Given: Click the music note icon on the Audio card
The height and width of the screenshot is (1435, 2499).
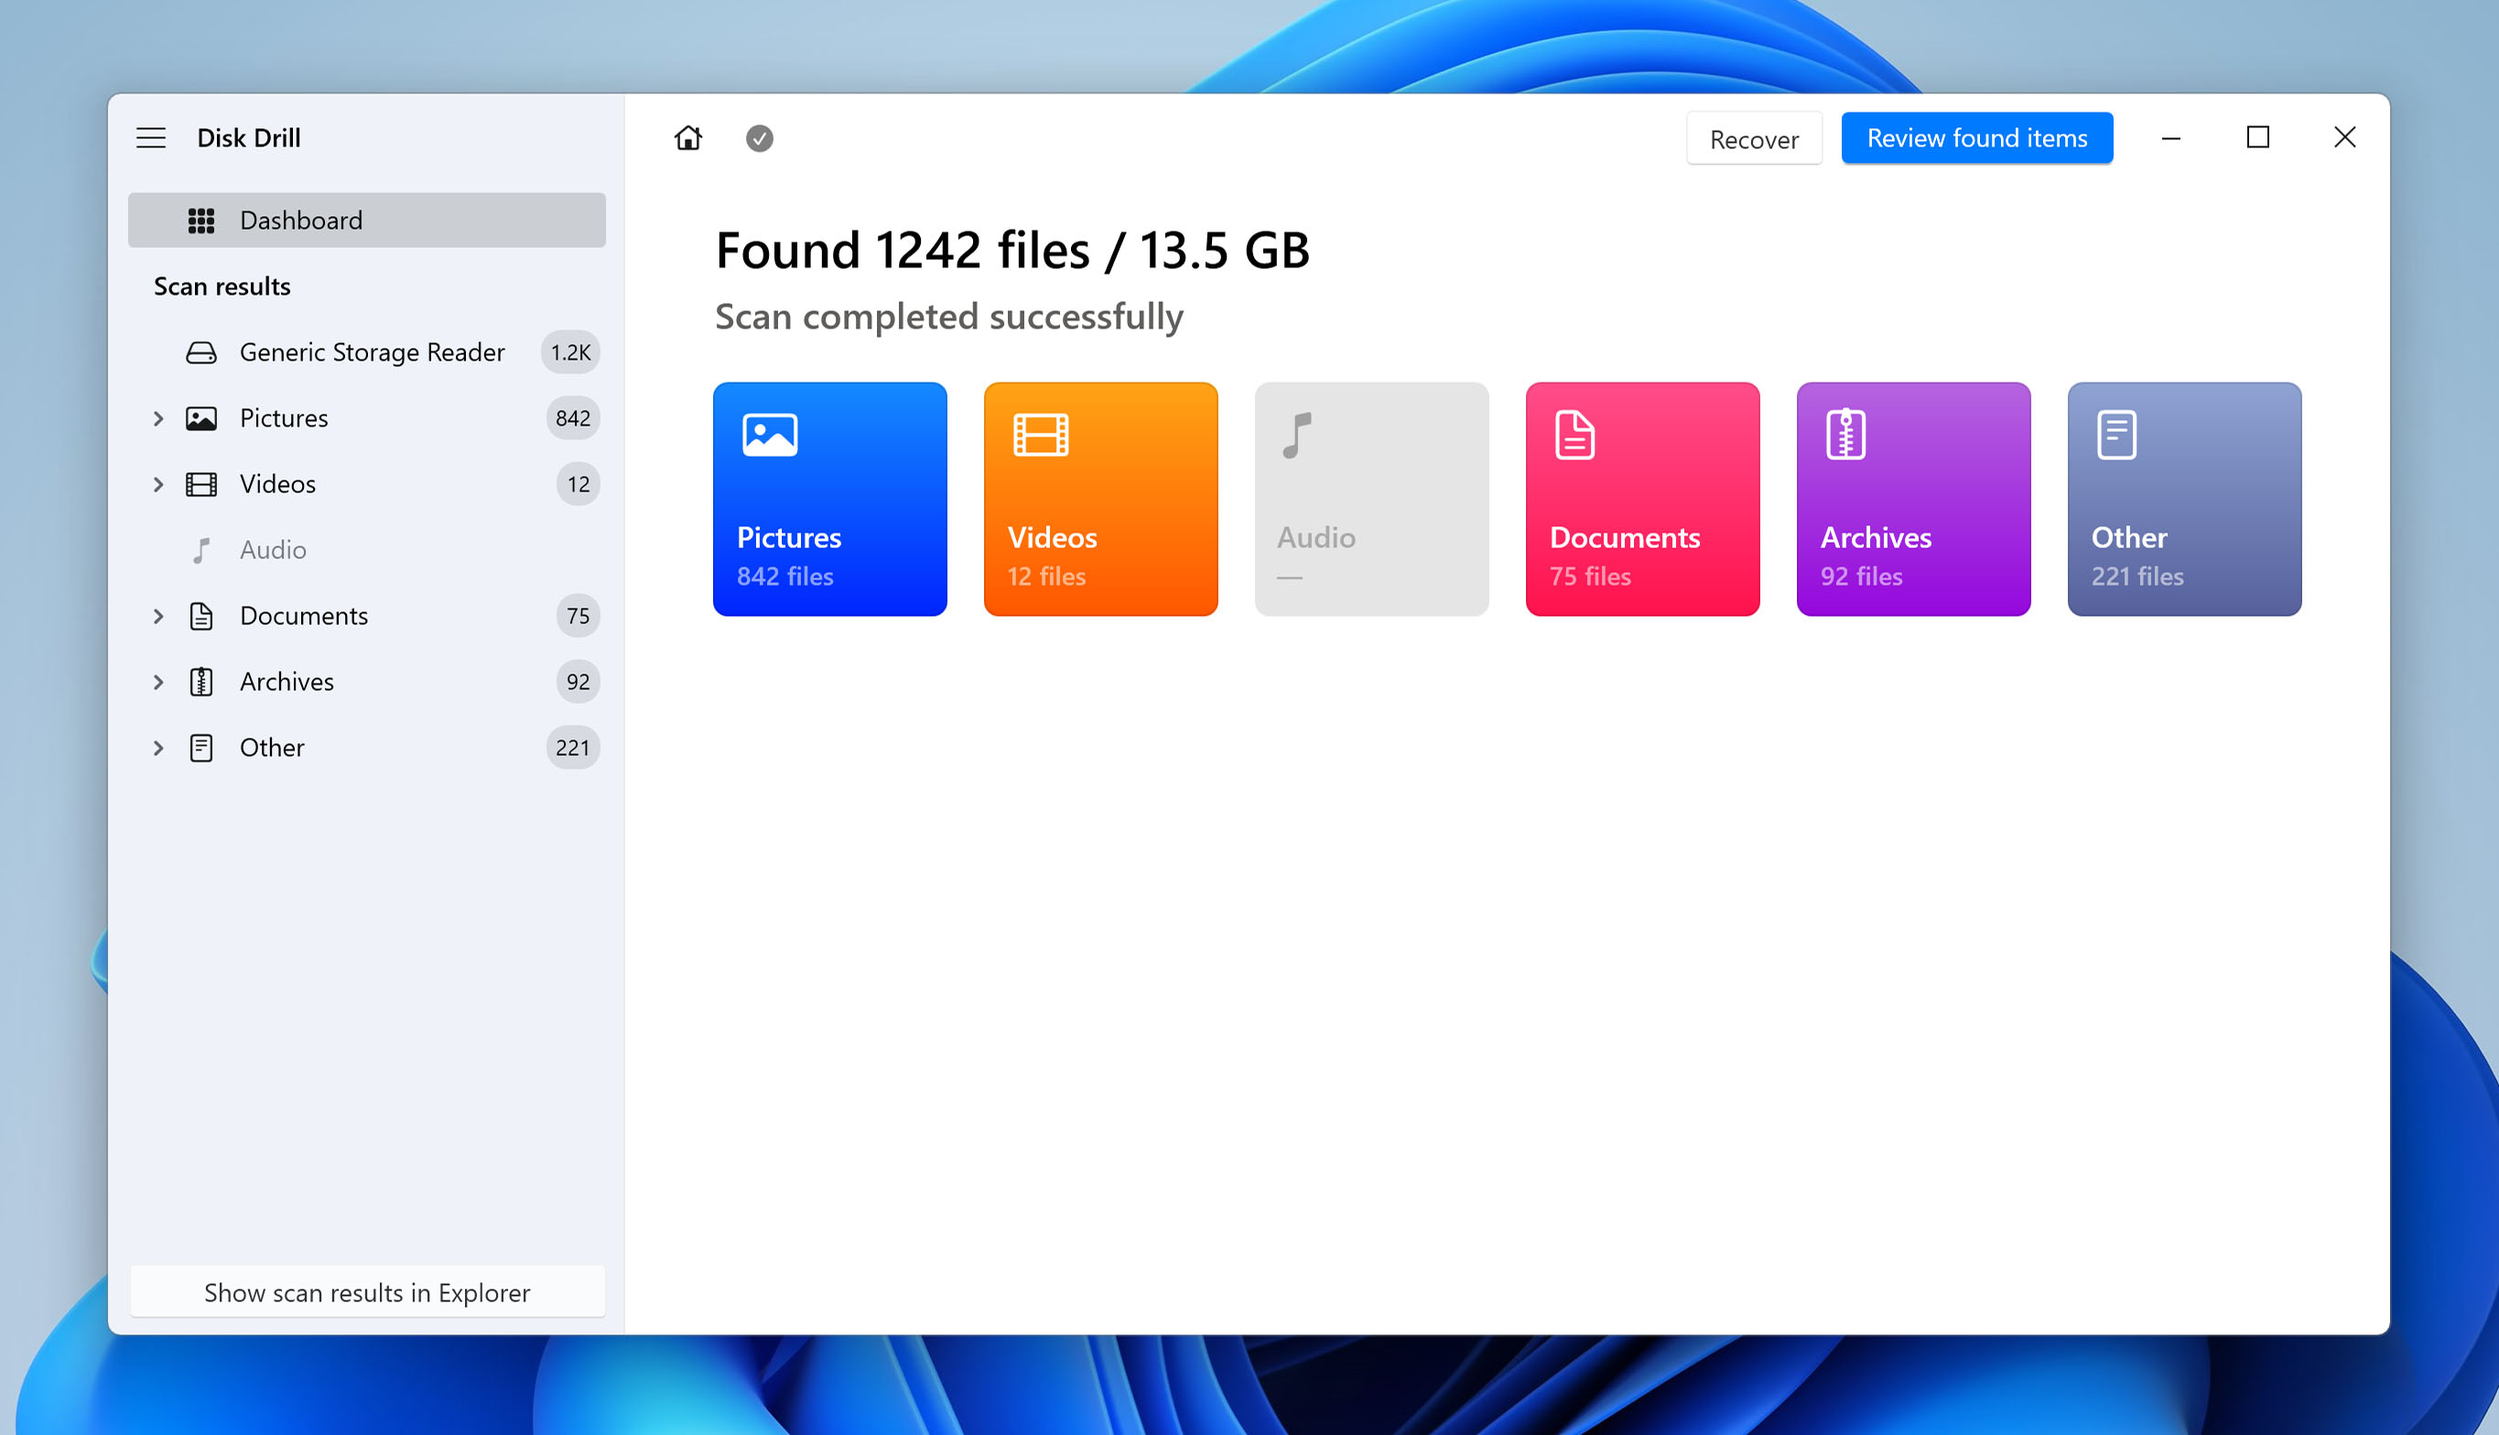Looking at the screenshot, I should pyautogui.click(x=1297, y=435).
